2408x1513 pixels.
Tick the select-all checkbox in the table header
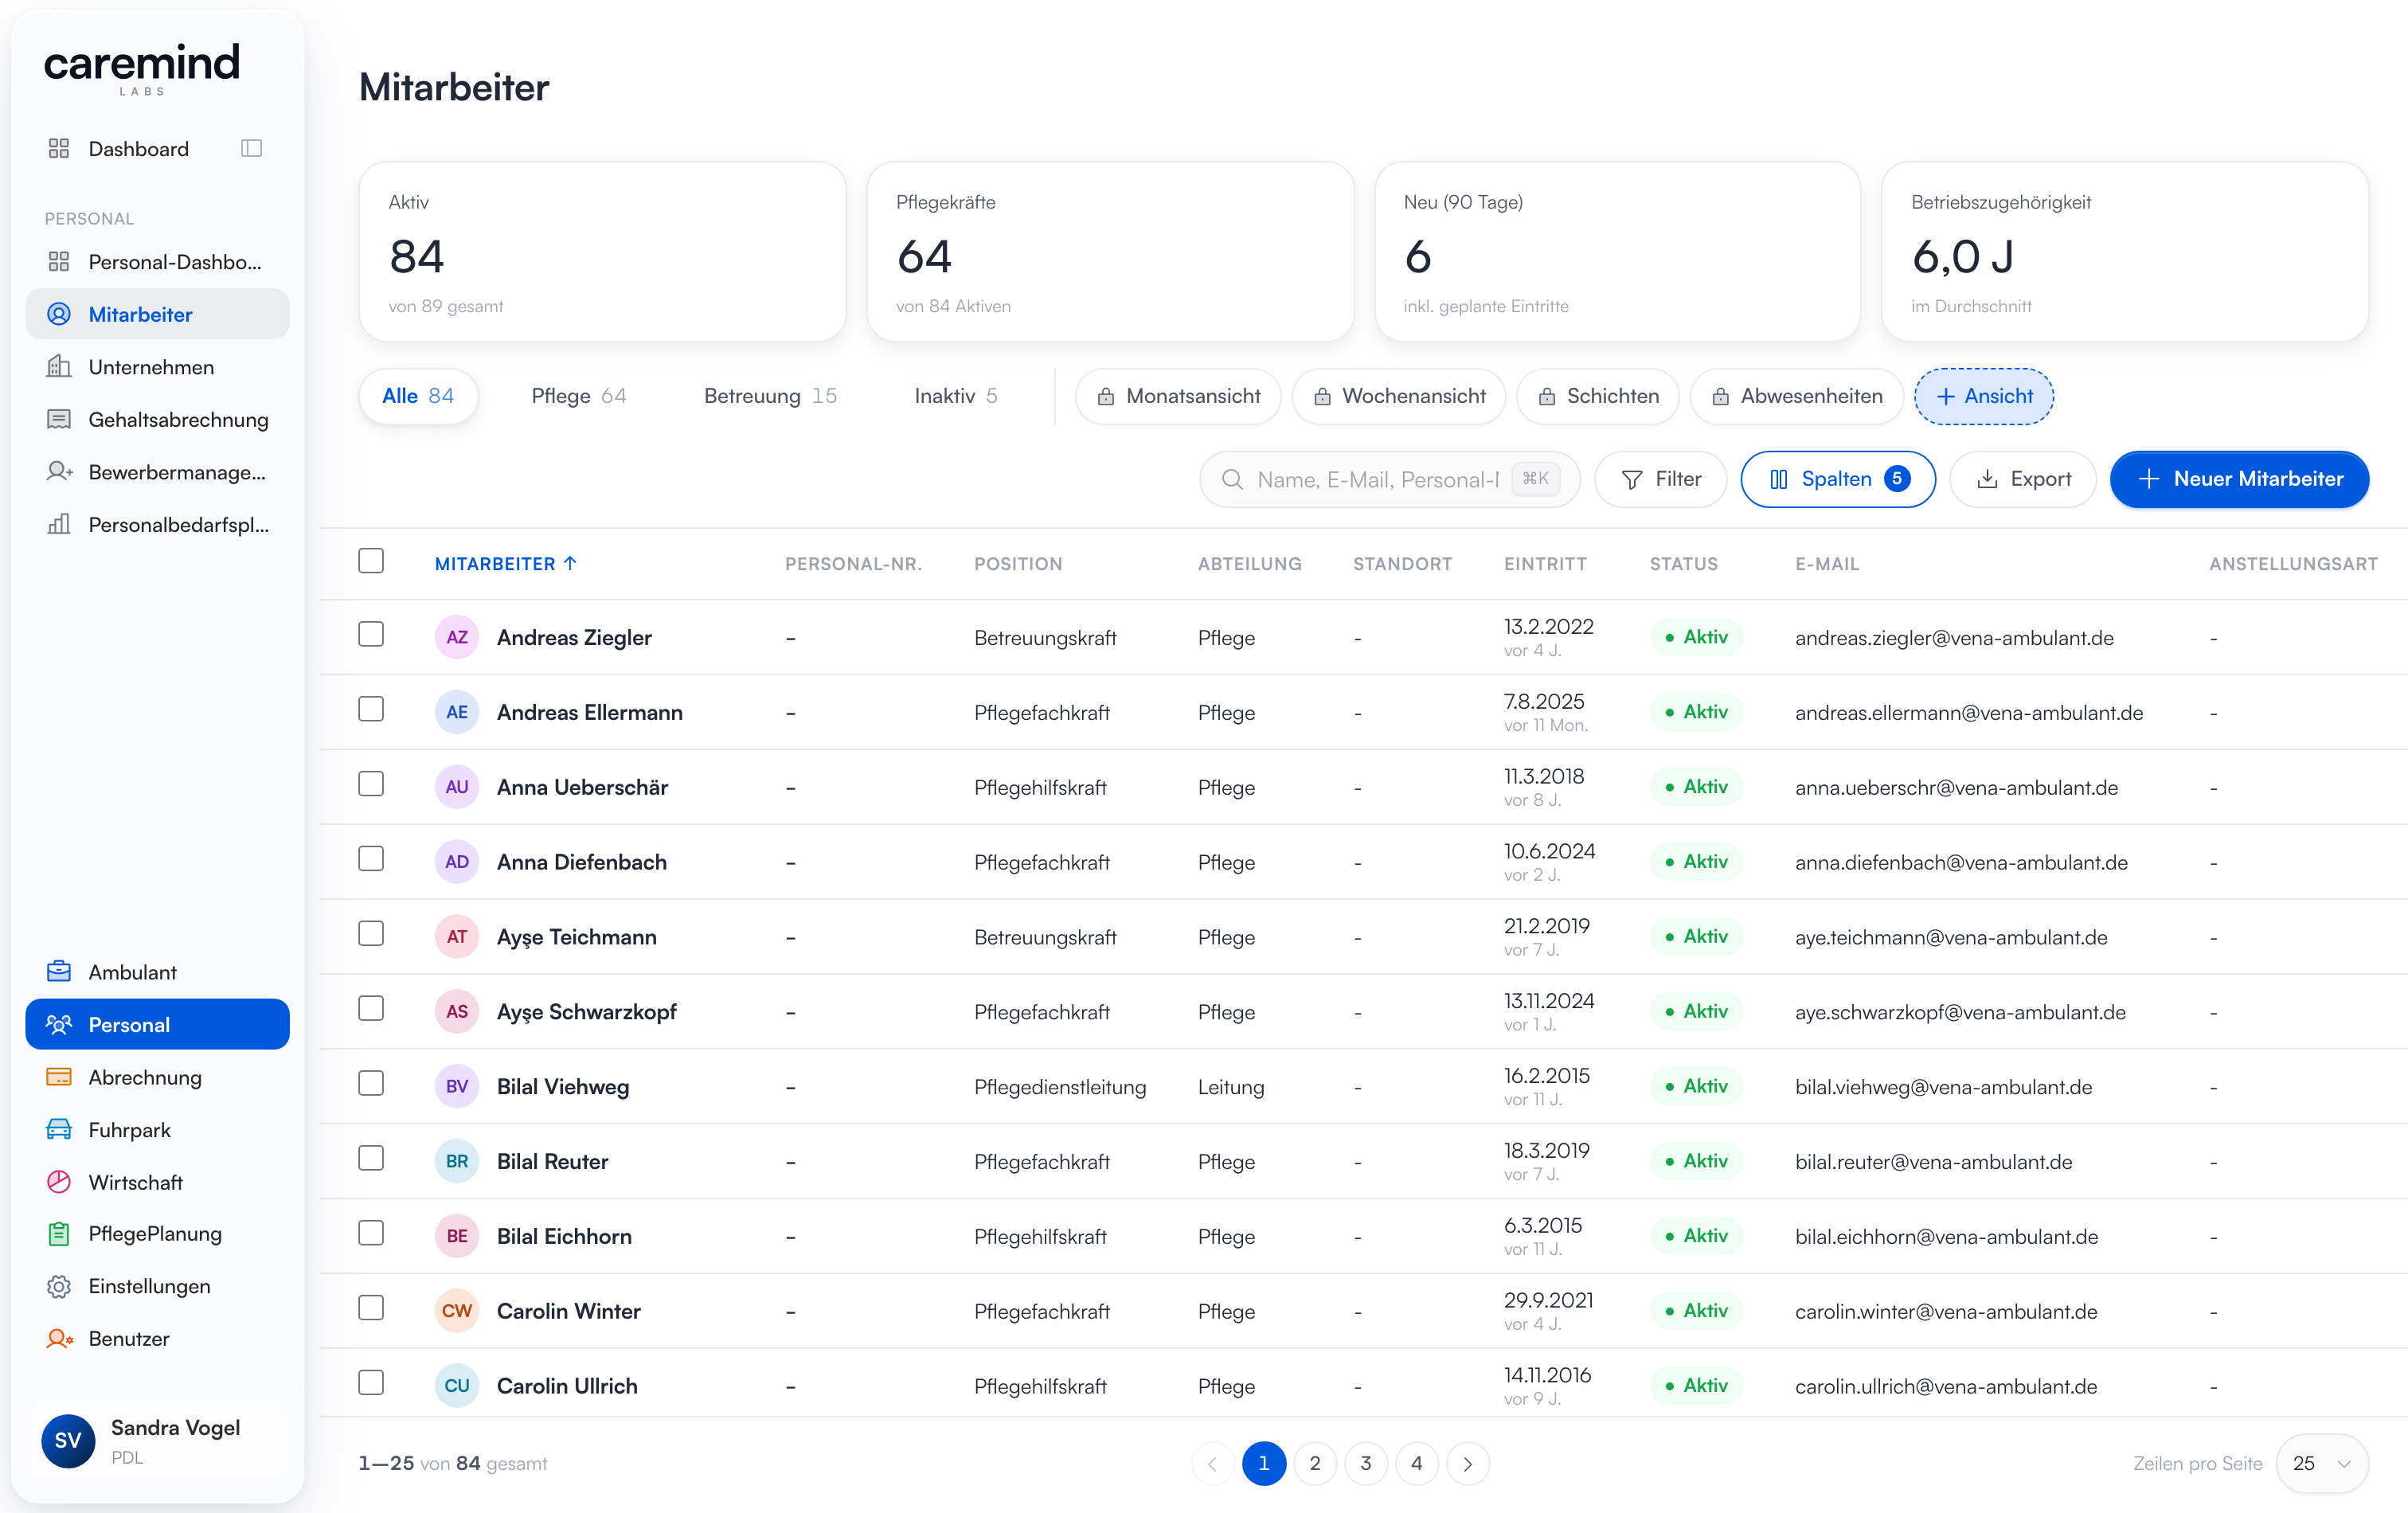[x=371, y=561]
